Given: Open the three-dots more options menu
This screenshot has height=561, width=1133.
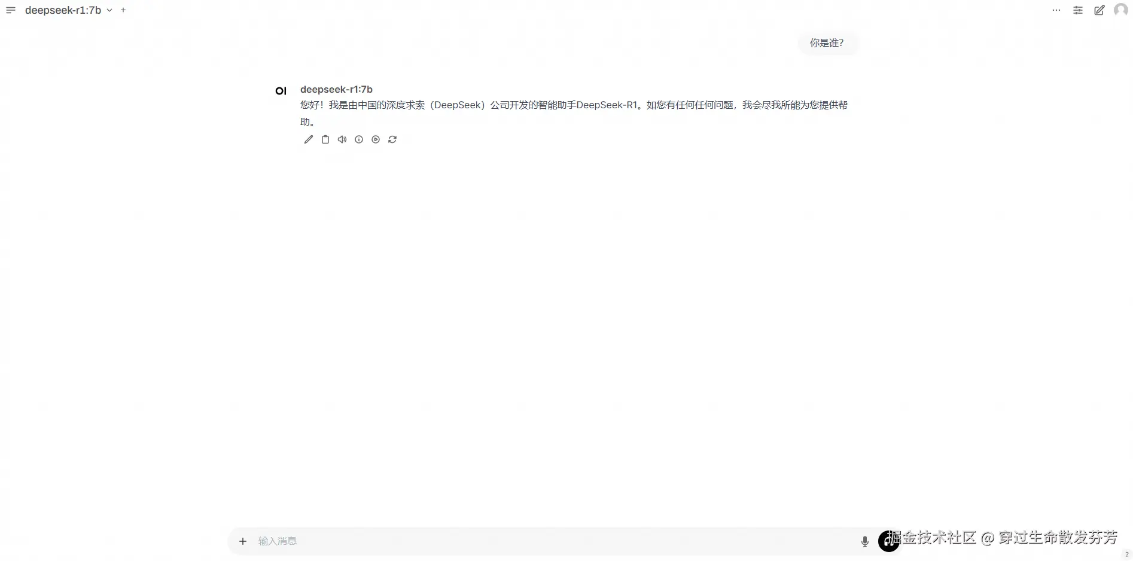Looking at the screenshot, I should pyautogui.click(x=1056, y=10).
